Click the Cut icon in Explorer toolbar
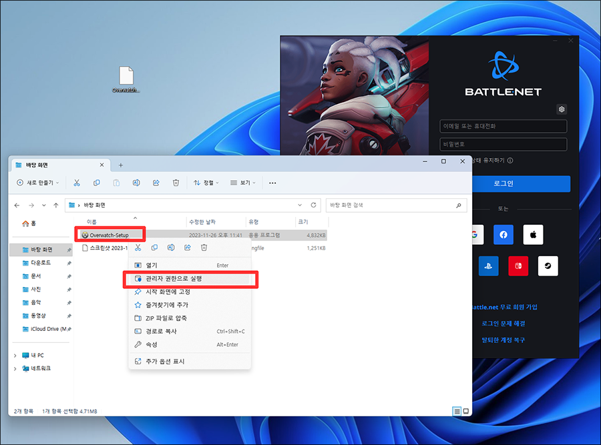 (x=77, y=183)
